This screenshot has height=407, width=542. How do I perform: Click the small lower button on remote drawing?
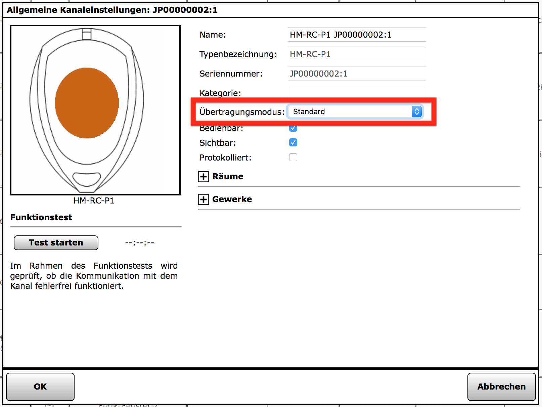(x=87, y=178)
